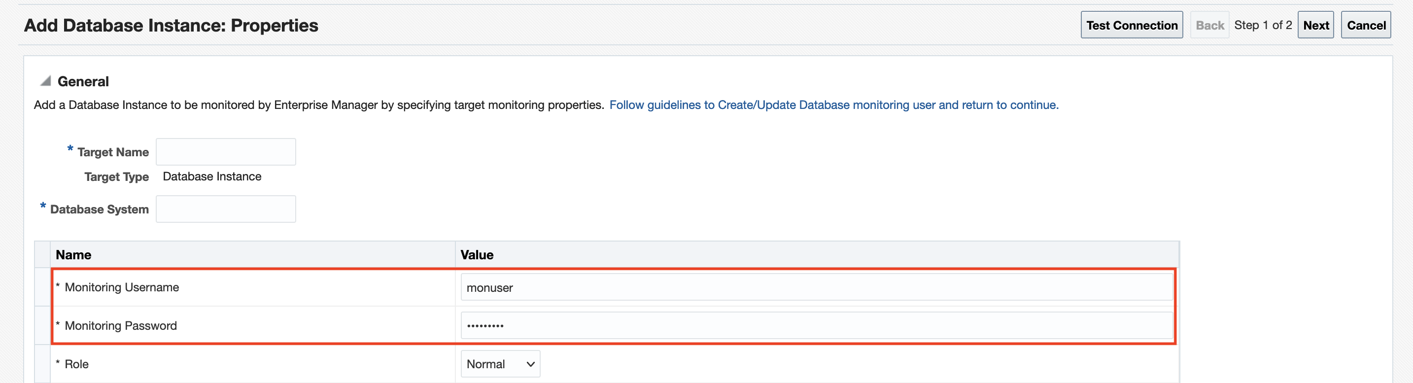The height and width of the screenshot is (383, 1413).
Task: Click the Test Connection button
Action: point(1131,25)
